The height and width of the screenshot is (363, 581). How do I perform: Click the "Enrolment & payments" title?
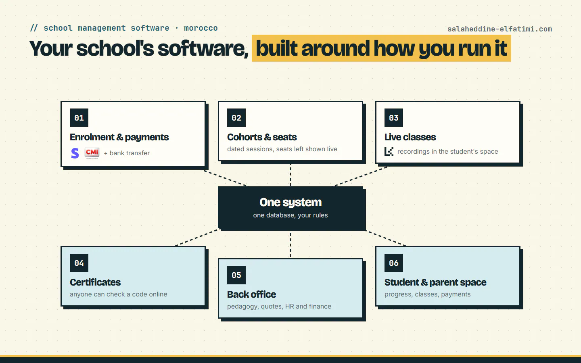coord(119,137)
